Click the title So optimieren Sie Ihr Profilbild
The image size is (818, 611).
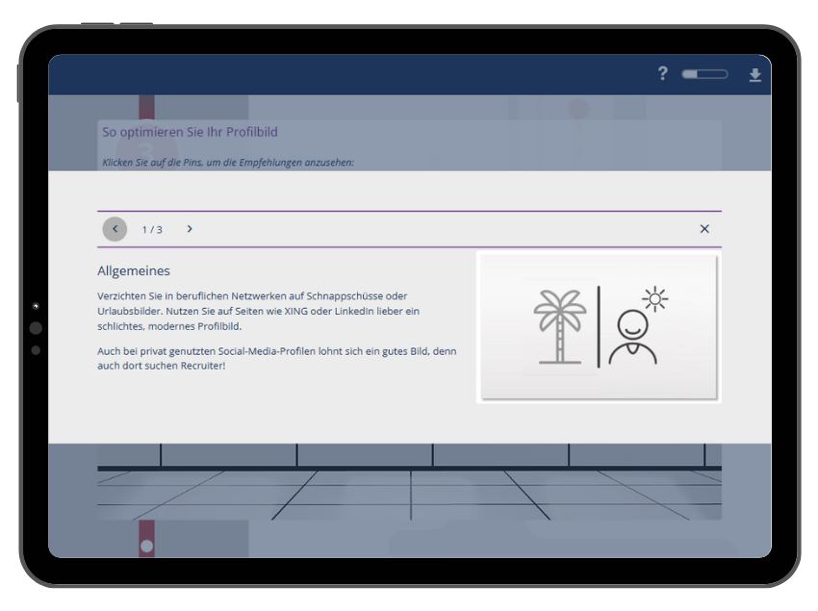coord(190,132)
